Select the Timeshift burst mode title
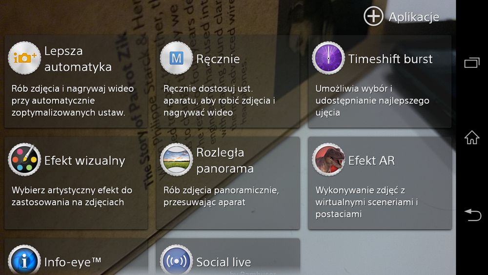 click(x=390, y=59)
